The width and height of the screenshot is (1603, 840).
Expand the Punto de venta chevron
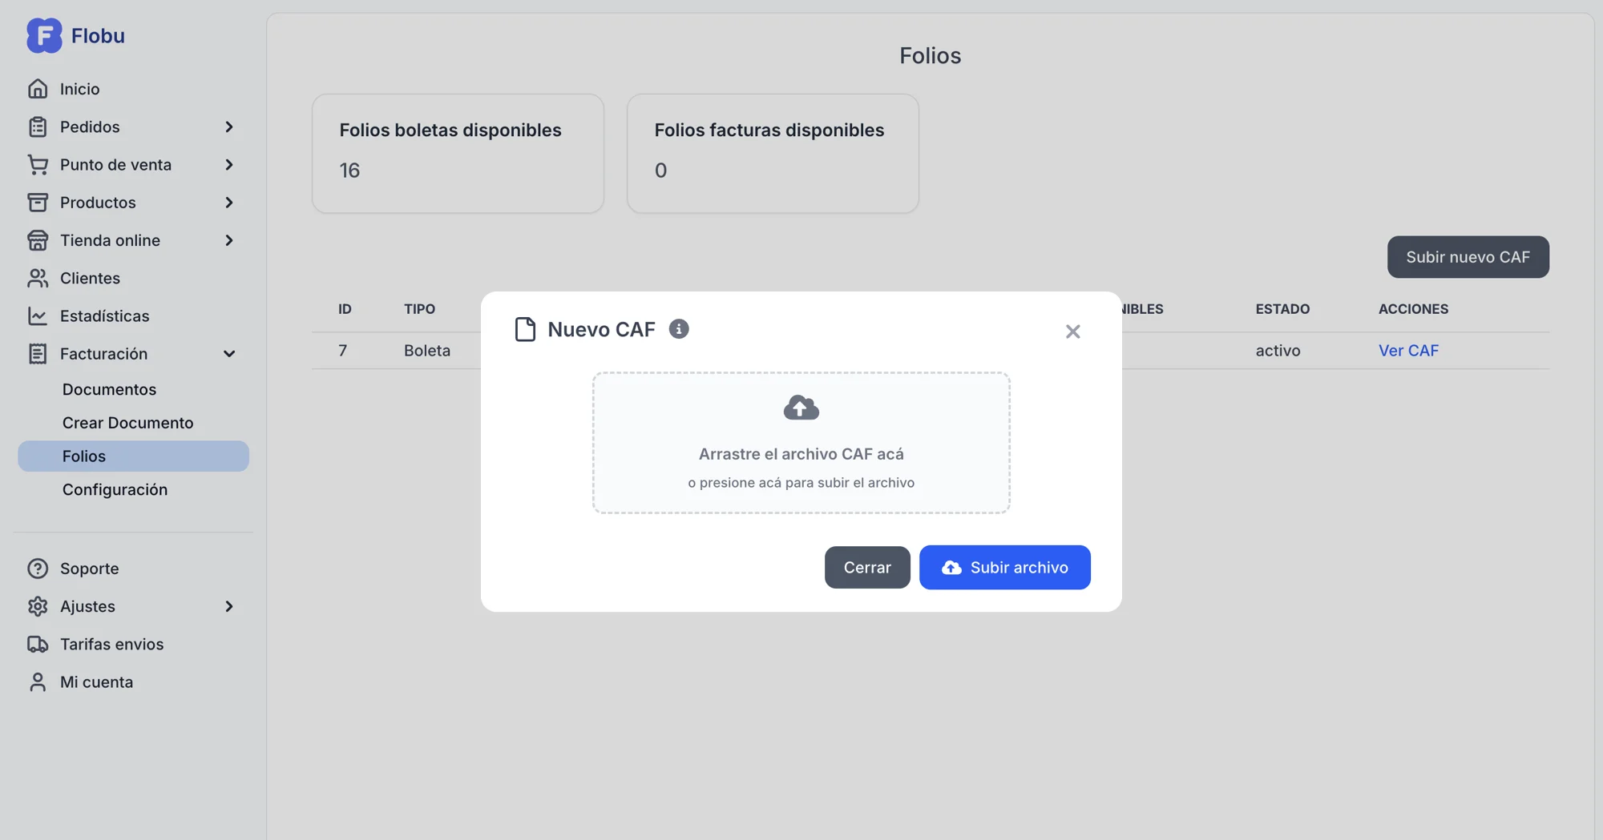coord(229,165)
